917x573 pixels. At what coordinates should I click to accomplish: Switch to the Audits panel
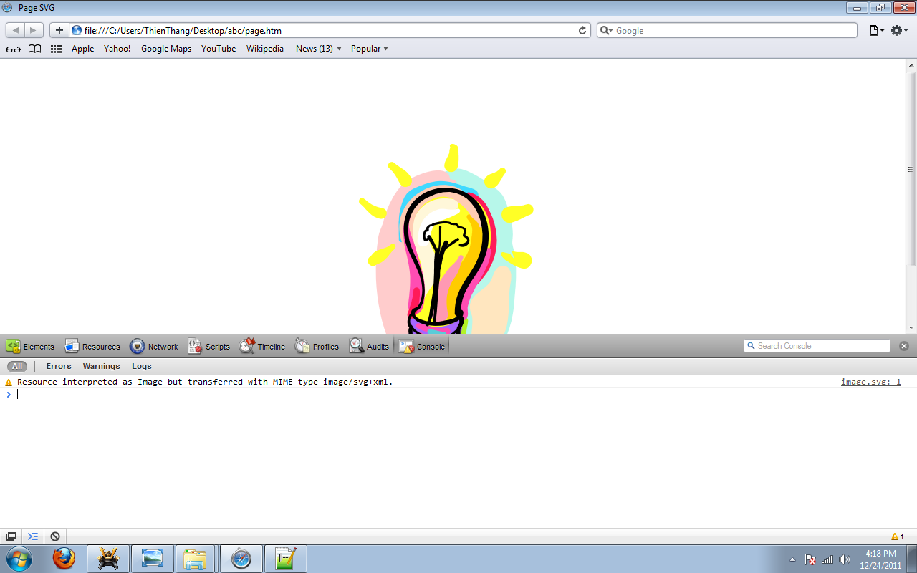(369, 346)
